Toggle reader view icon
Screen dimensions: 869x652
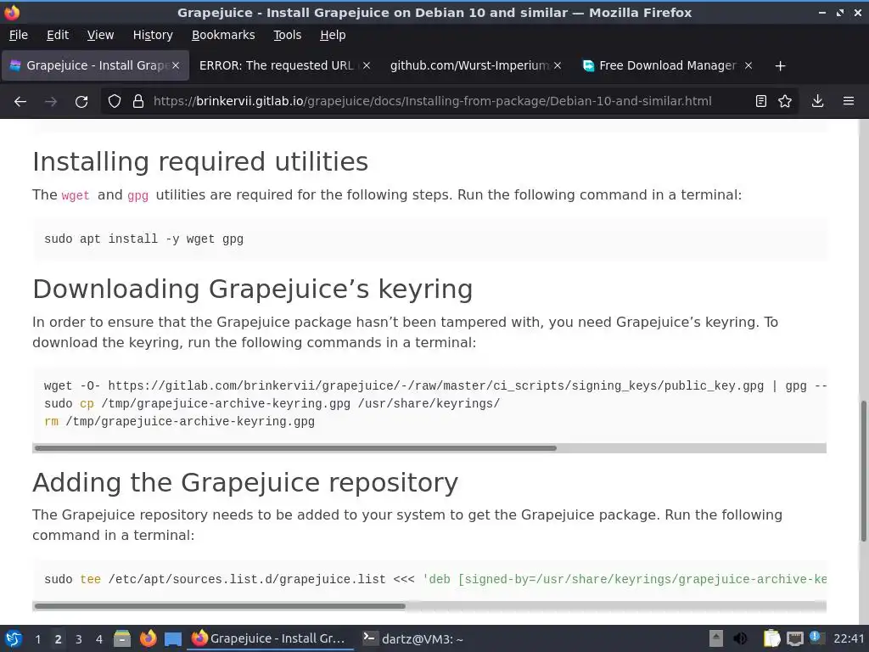[x=761, y=102]
